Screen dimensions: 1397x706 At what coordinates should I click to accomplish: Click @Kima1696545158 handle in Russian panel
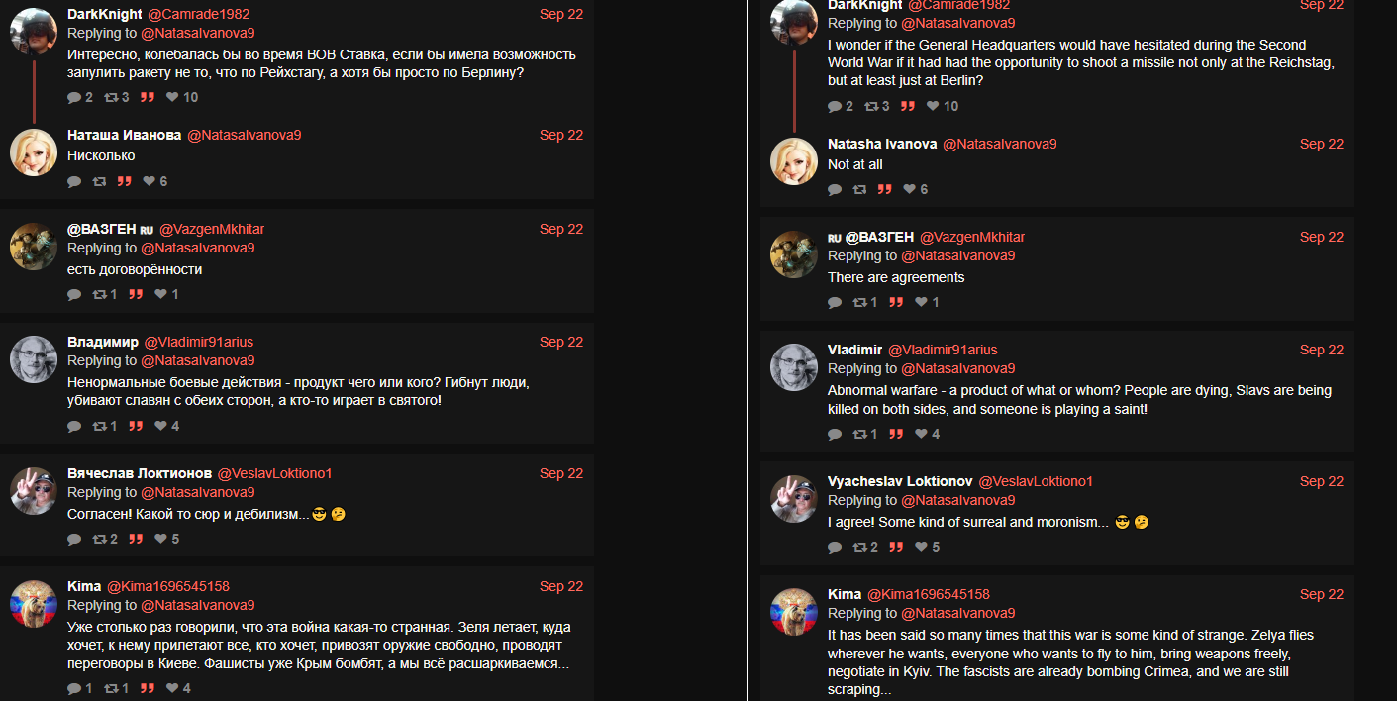[x=168, y=586]
